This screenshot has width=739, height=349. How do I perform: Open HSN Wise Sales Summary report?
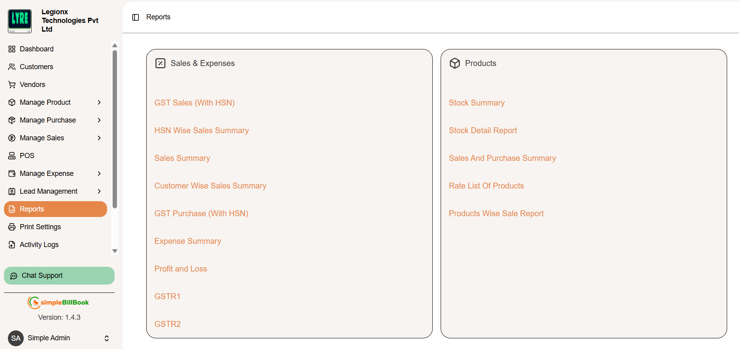pyautogui.click(x=202, y=130)
